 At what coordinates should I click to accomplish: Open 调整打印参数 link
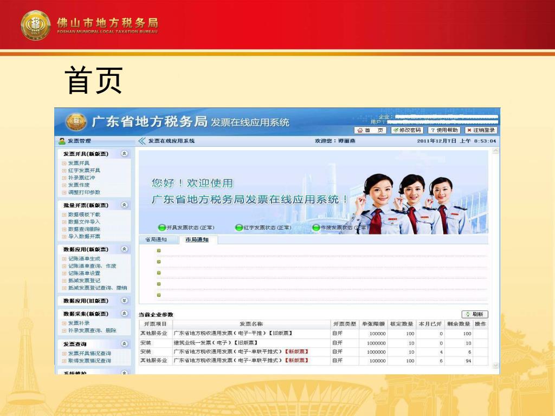pyautogui.click(x=84, y=192)
